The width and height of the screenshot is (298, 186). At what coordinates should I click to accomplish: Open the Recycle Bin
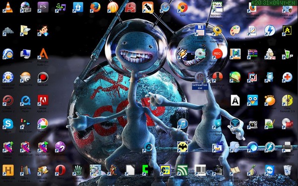pos(288,170)
